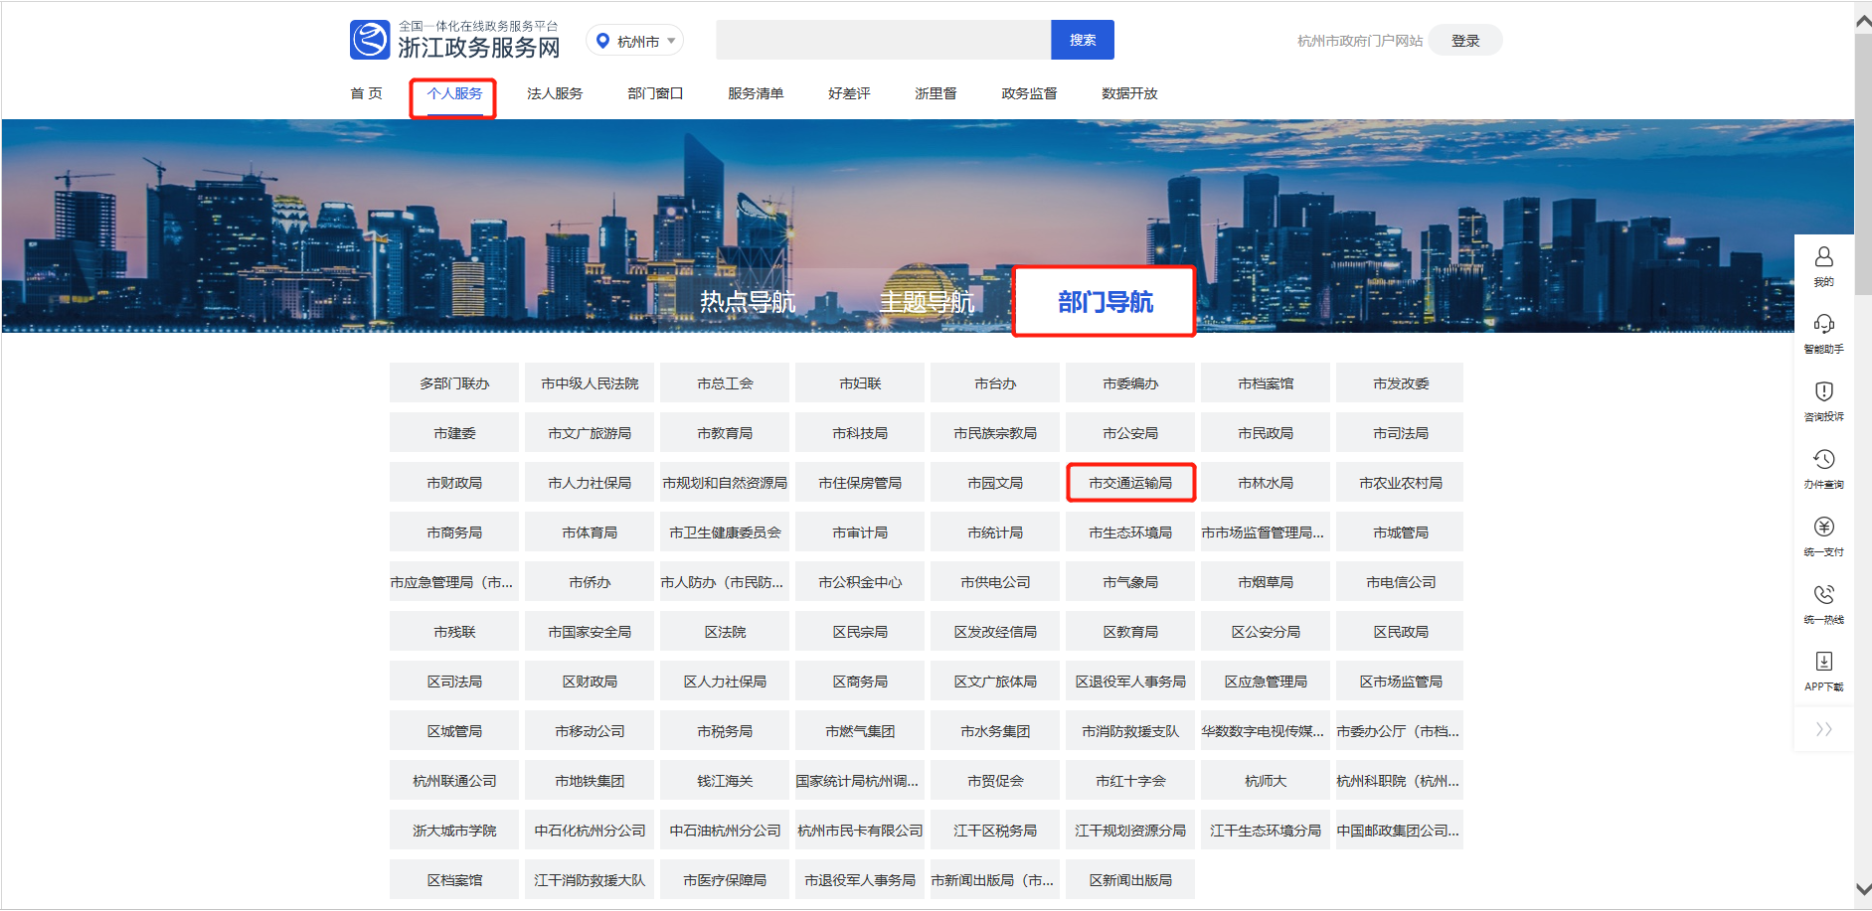Open the 杭州市 city selector dropdown
Image resolution: width=1872 pixels, height=911 pixels.
pos(636,40)
